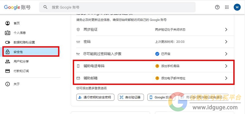245x114 pixels.
Task: Open 用户和分享 in the sidebar
Action: (x=21, y=61)
